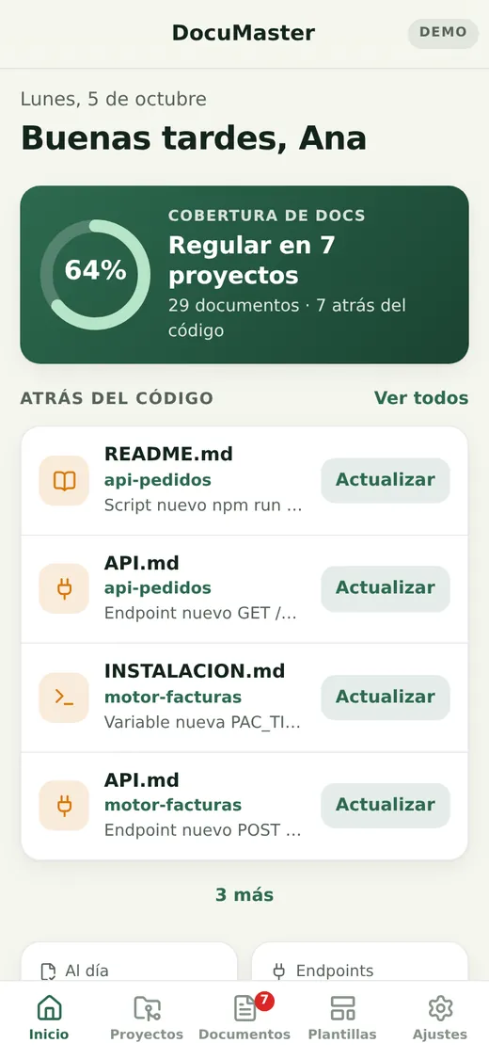Screen dimensions: 489x1059
Task: Tap the 'Buenas tardes, Ana' greeting
Action: (x=194, y=137)
